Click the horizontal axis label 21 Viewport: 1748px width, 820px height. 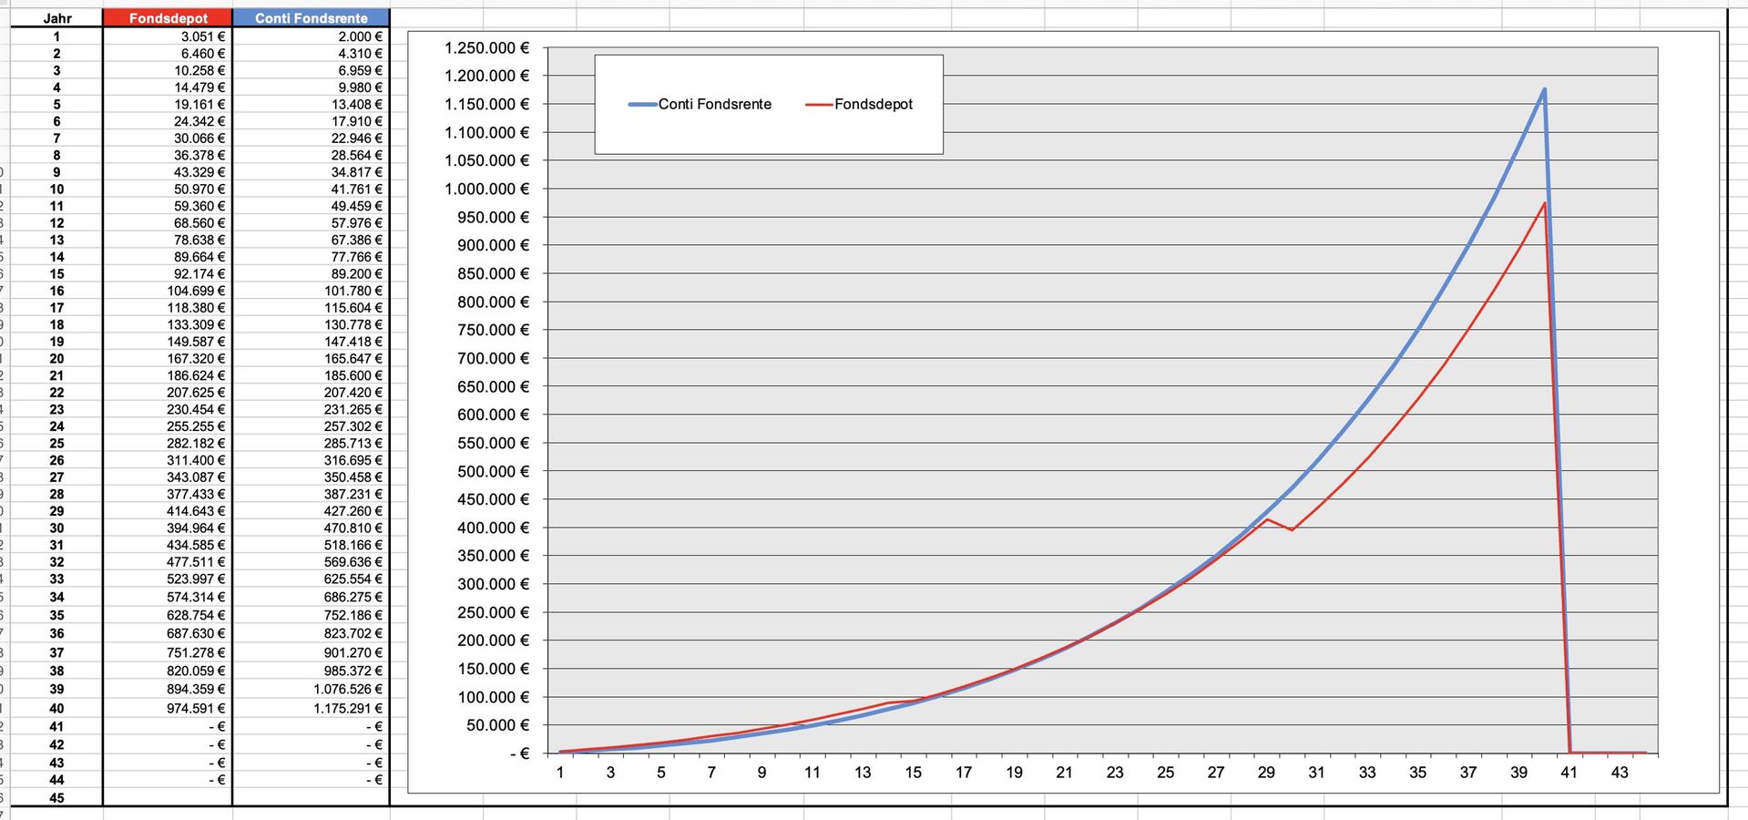click(x=1064, y=773)
